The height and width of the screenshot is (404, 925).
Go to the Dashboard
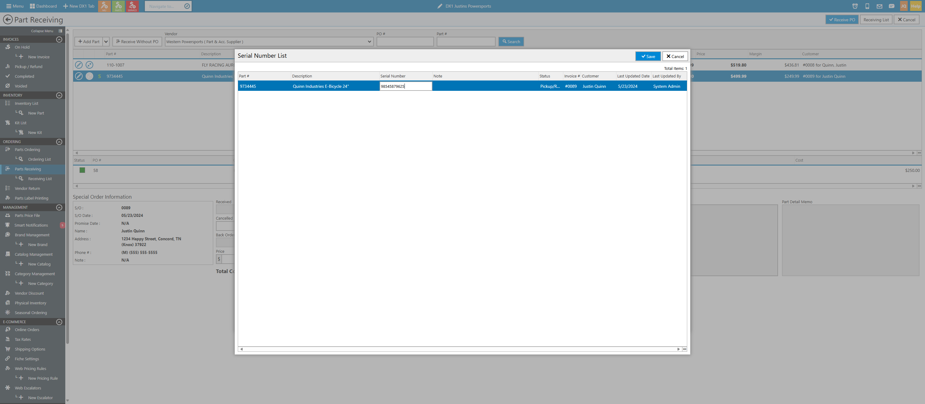[x=43, y=6]
